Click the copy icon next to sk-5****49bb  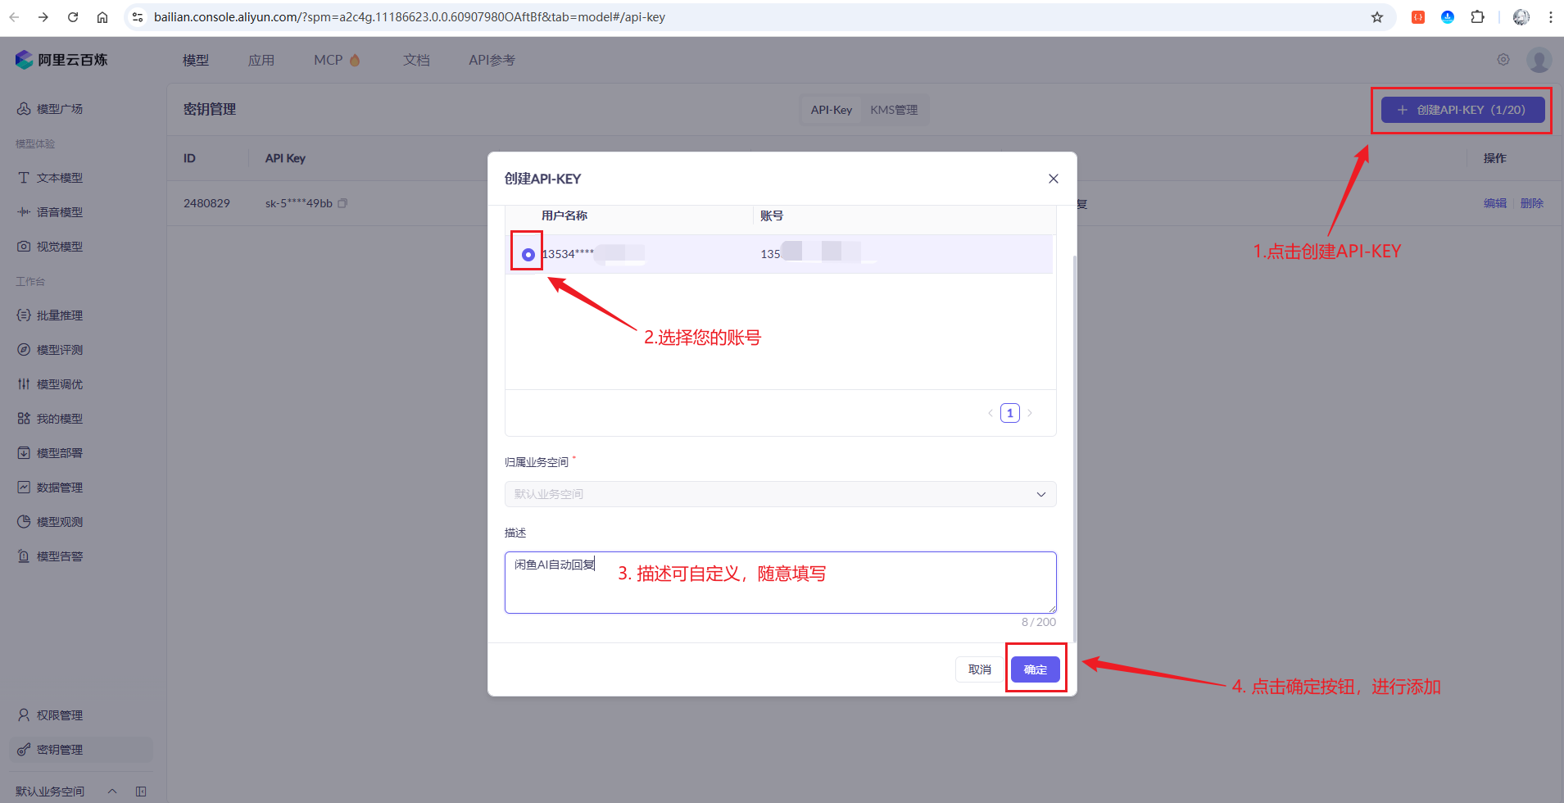(342, 203)
